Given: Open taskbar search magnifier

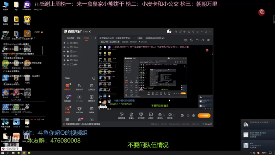Looking at the screenshot, I should point(8,153).
